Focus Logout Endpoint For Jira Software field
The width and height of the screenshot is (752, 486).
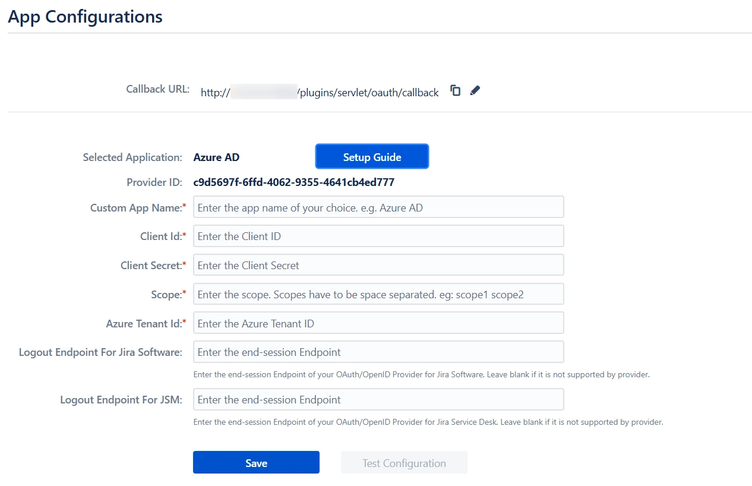pos(378,352)
